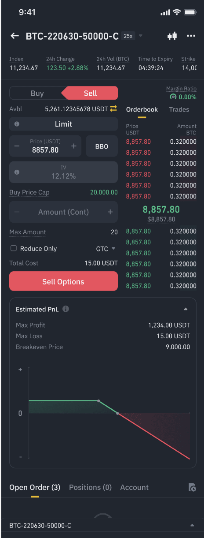Open the order history icon
204x538 pixels.
[x=192, y=487]
